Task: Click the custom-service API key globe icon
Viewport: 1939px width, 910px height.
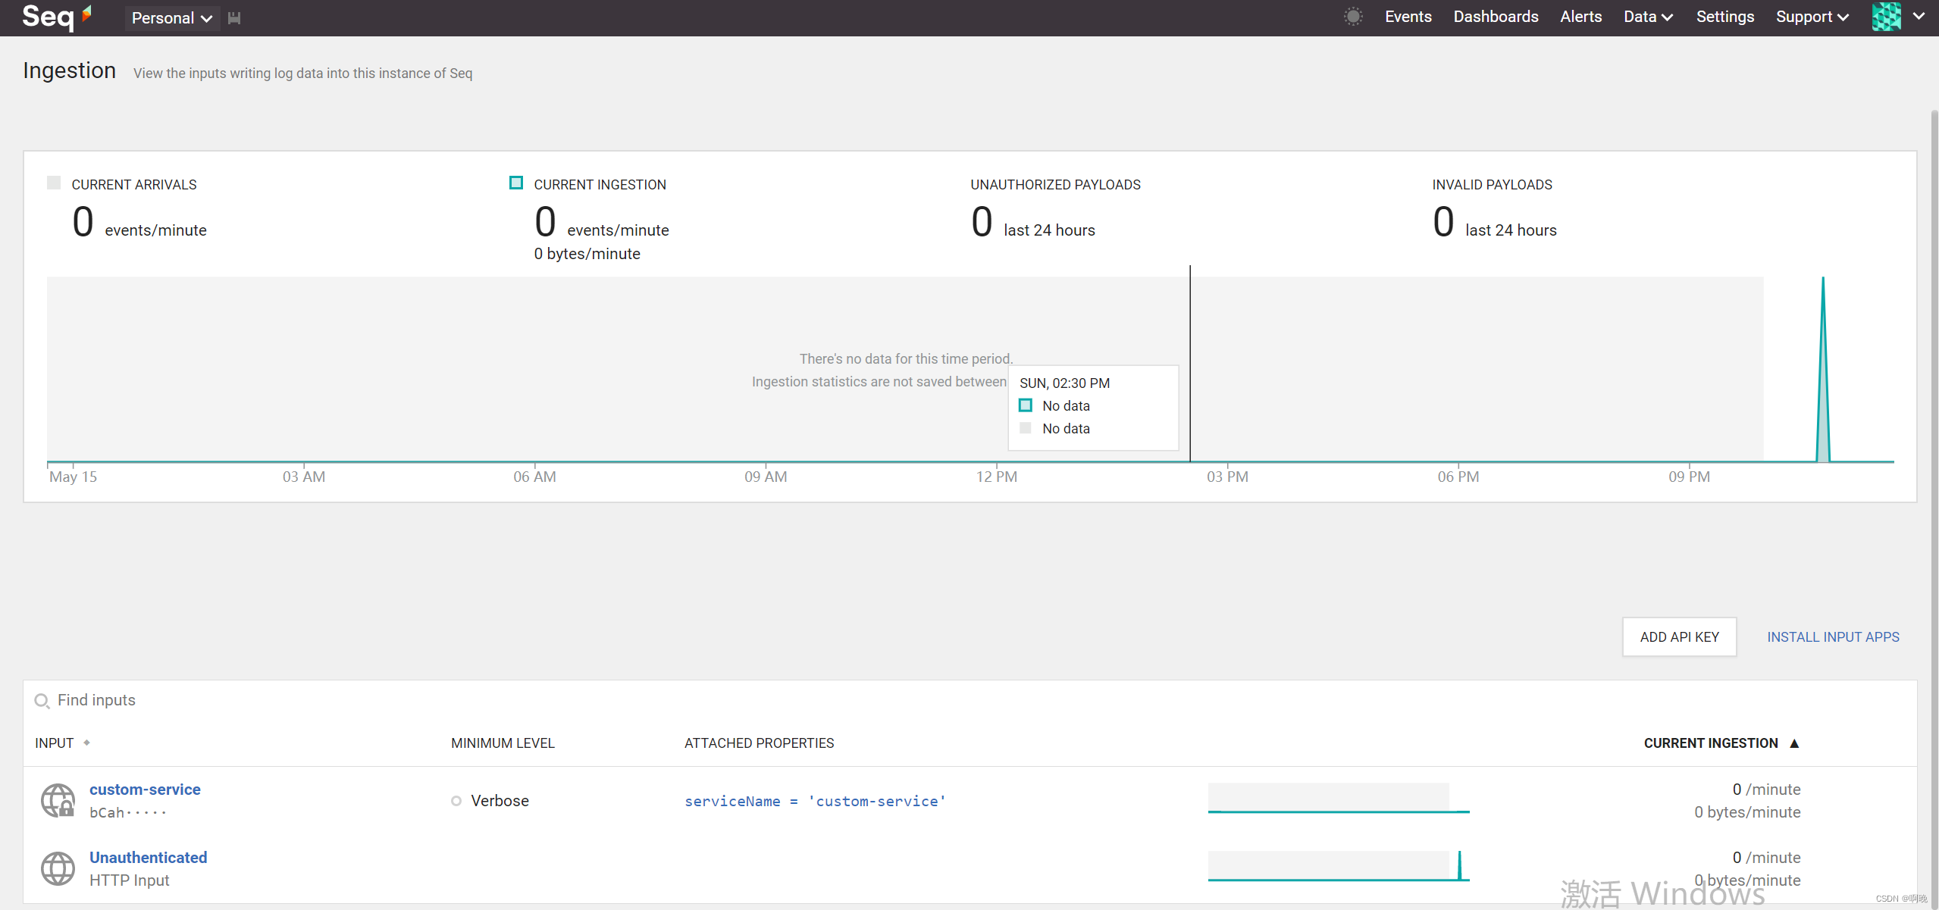Action: (58, 800)
